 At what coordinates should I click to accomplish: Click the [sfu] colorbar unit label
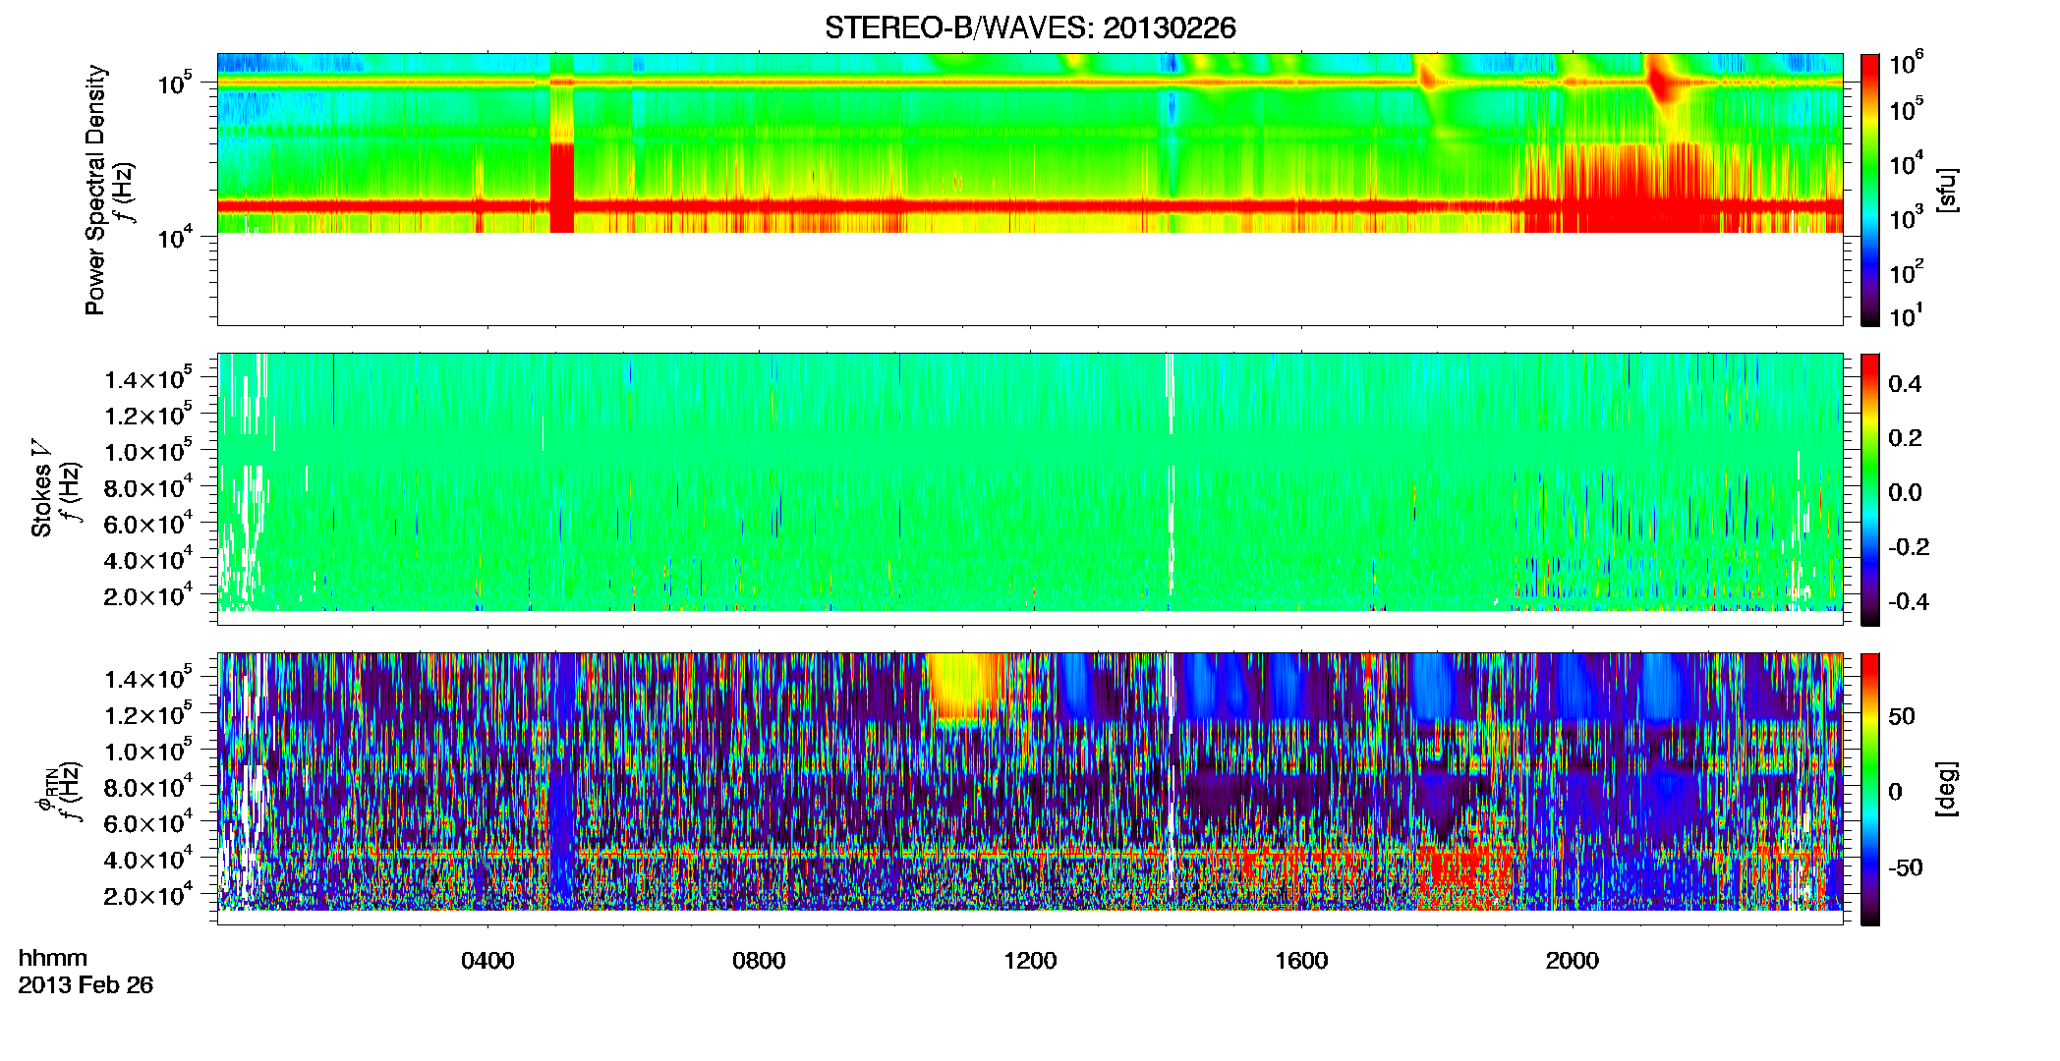point(1947,190)
